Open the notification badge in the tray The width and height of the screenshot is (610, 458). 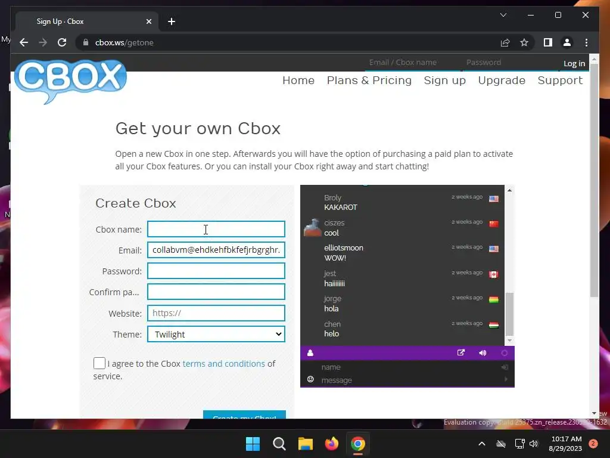point(593,444)
